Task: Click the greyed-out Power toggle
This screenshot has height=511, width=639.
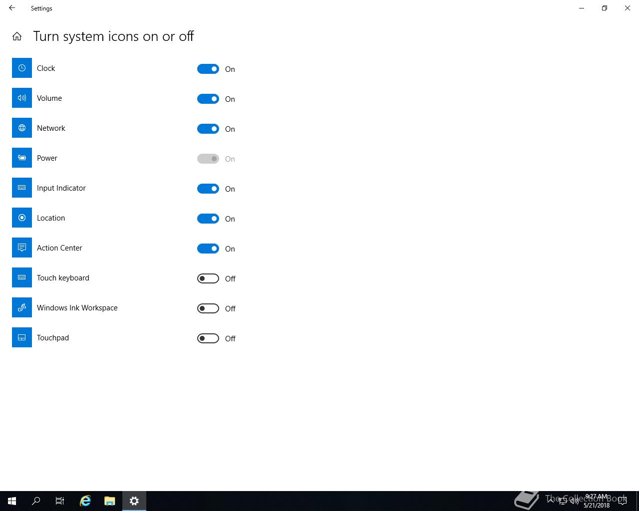Action: pyautogui.click(x=208, y=159)
